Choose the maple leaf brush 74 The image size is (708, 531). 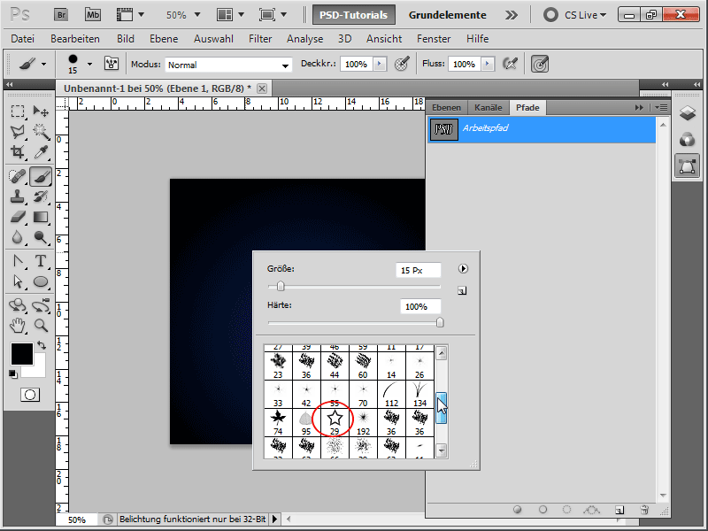click(x=278, y=422)
